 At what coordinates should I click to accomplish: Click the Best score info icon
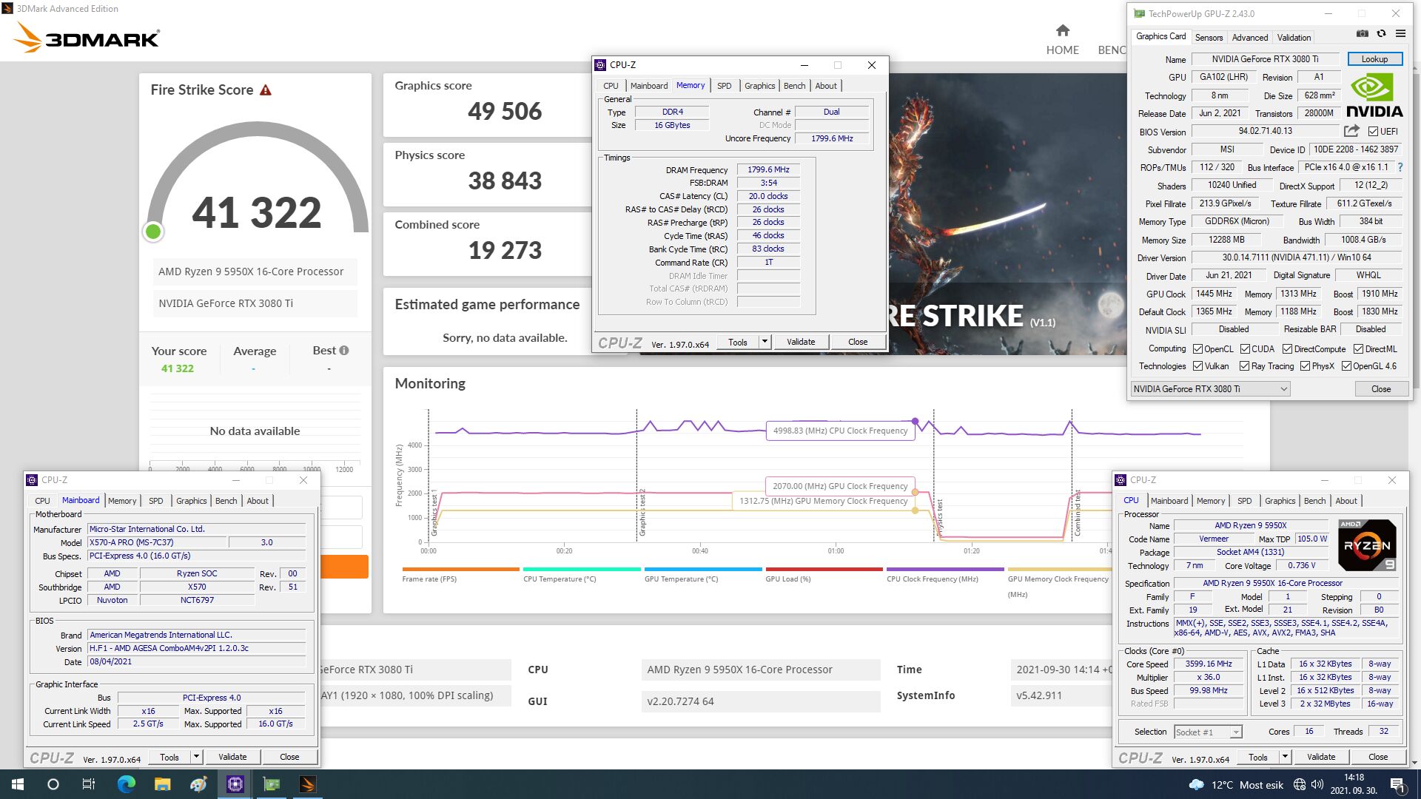[x=344, y=351]
